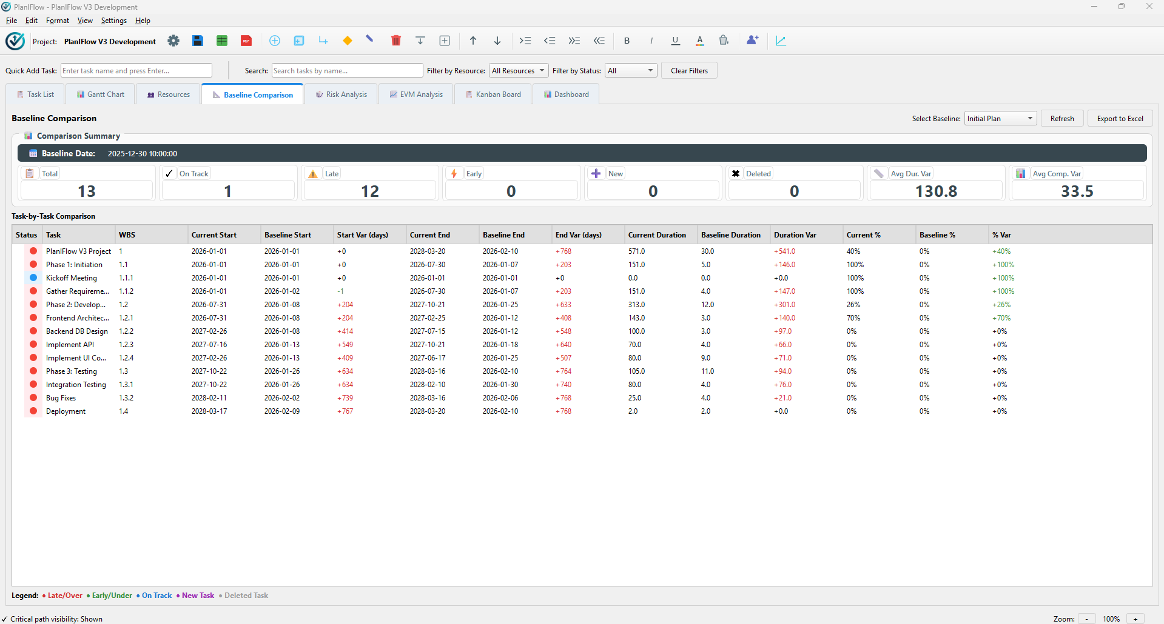
Task: Apply underline formatting
Action: (x=676, y=41)
